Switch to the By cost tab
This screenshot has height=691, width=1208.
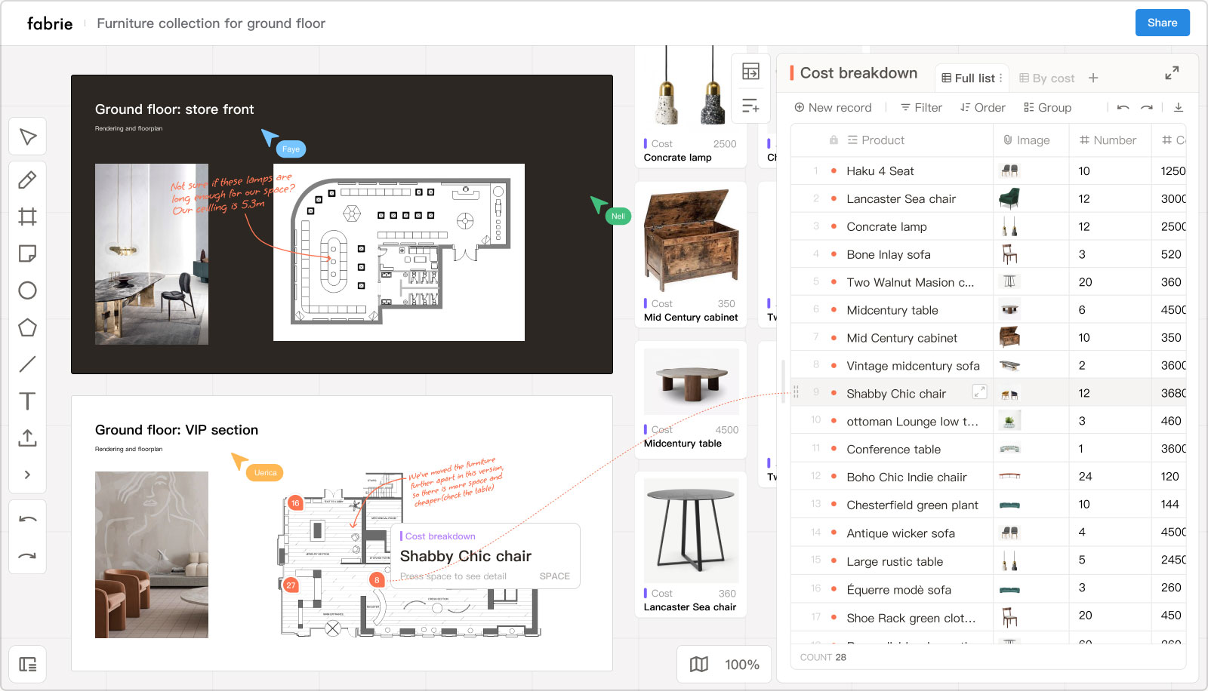coord(1046,78)
